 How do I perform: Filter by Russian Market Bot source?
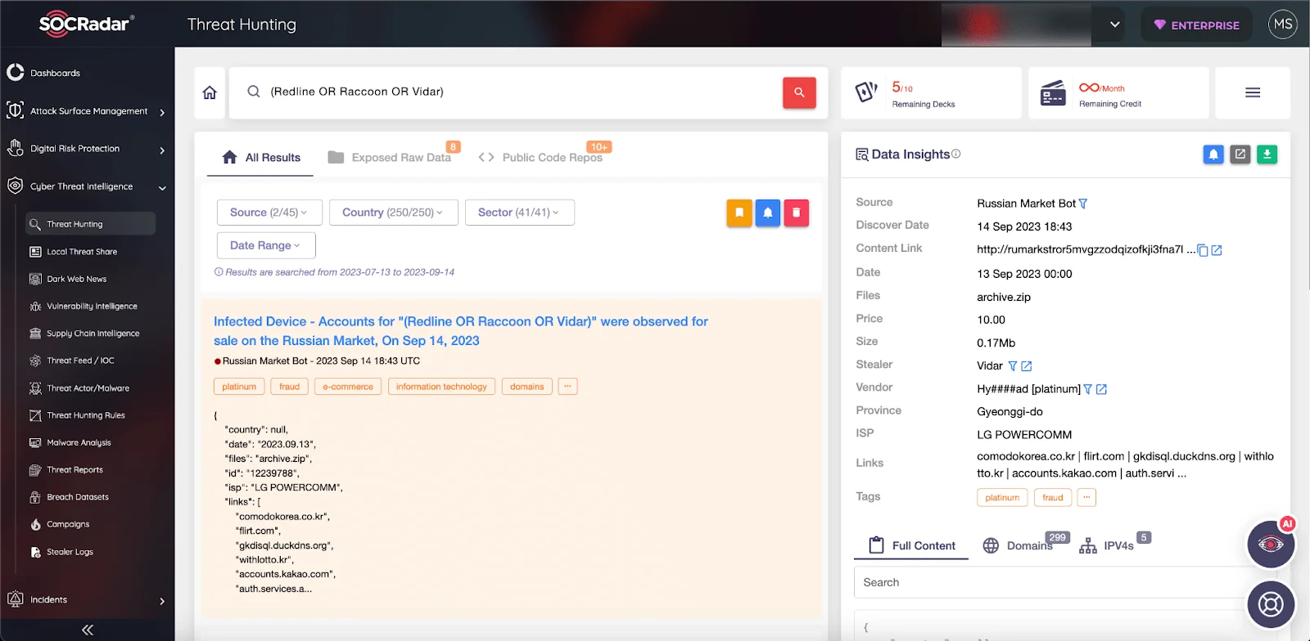click(1083, 204)
